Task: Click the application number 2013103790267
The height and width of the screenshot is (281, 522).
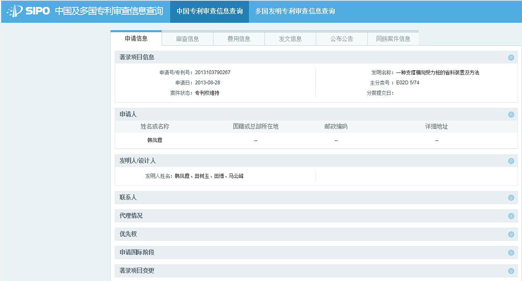Action: point(212,72)
